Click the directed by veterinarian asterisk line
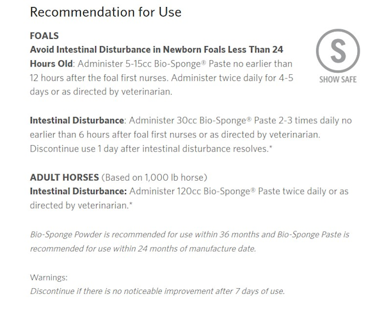384x315 pixels. pos(81,206)
